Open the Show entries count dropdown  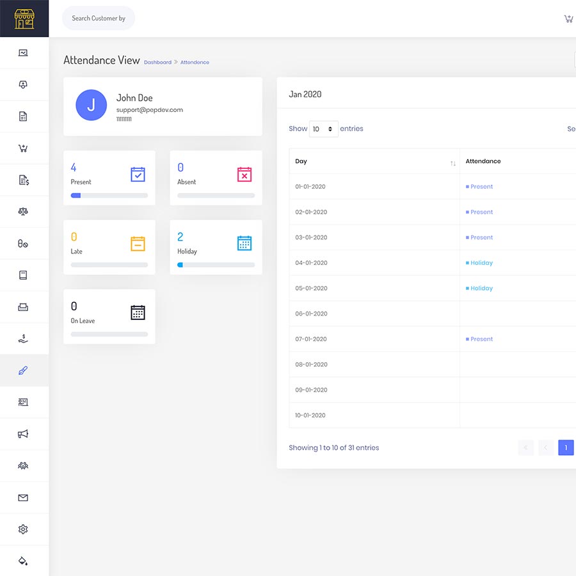[323, 129]
